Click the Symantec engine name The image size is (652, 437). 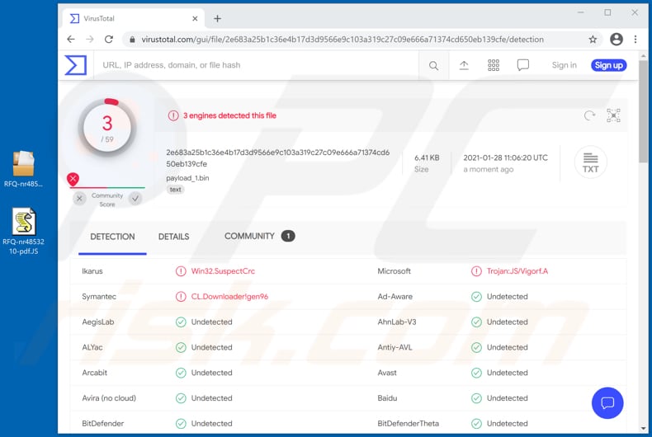(99, 297)
